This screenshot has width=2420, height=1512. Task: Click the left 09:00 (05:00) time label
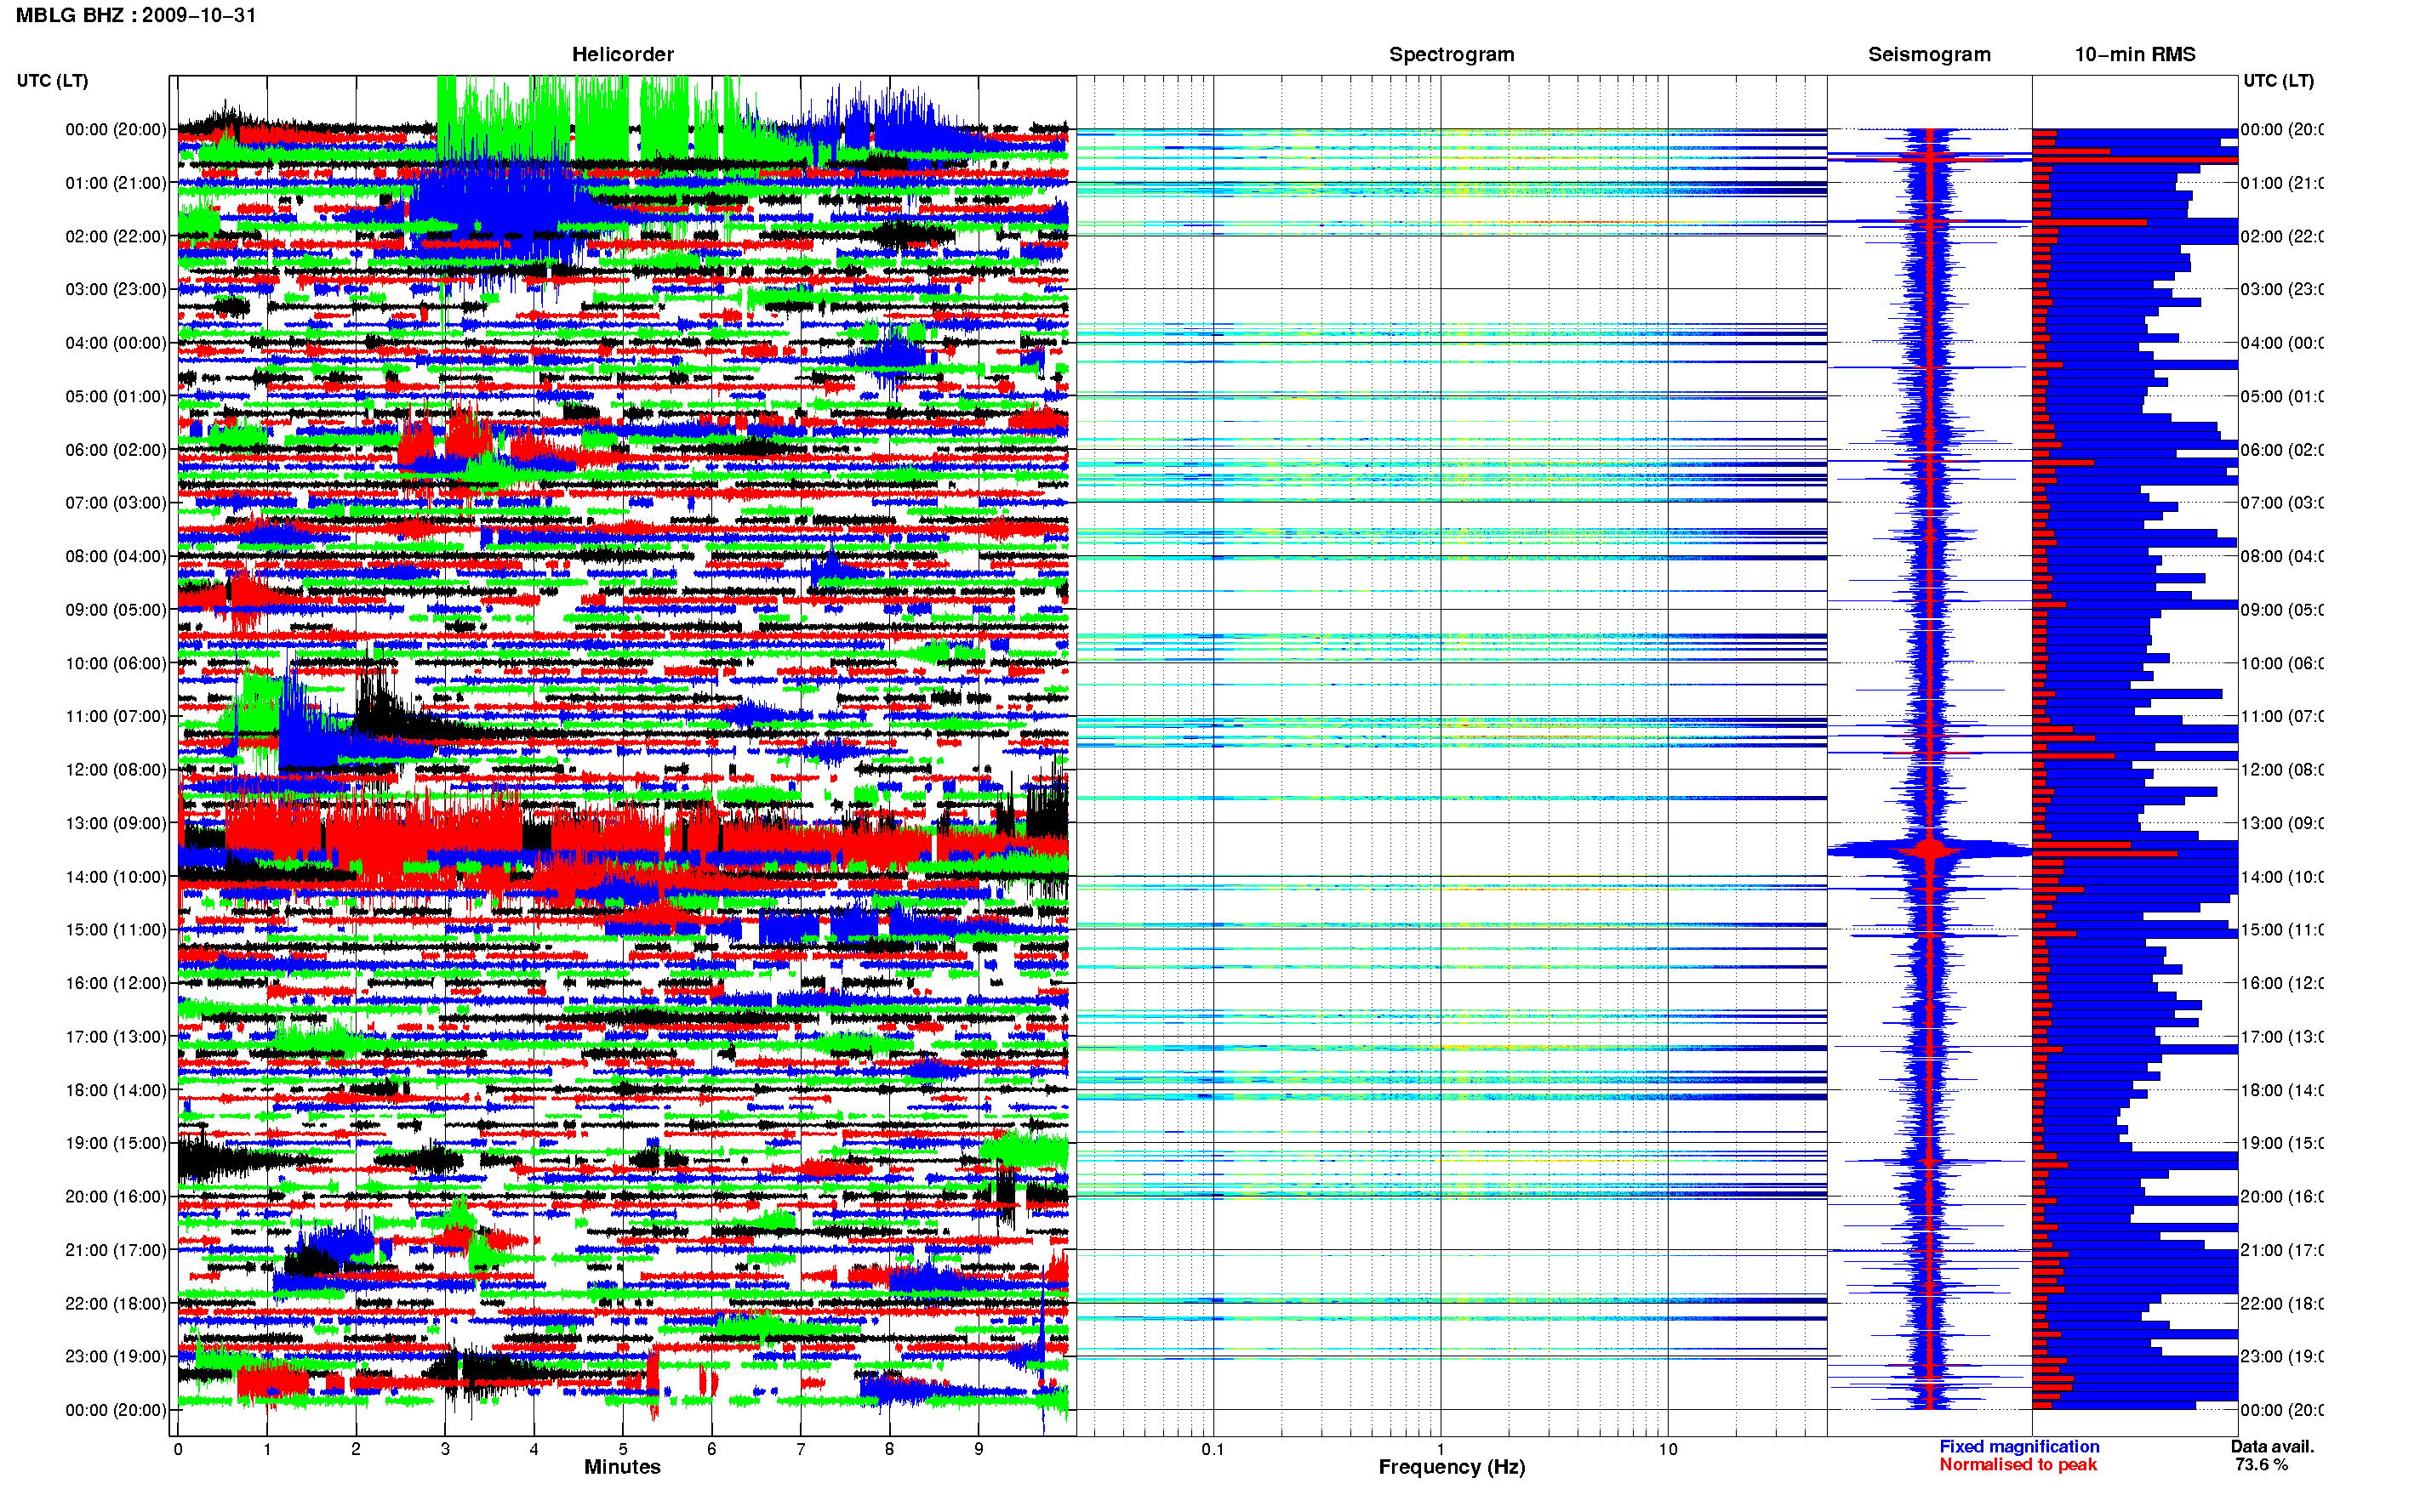[116, 610]
